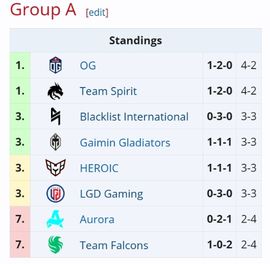Click the Blacklist International logo icon
This screenshot has height=264, width=270.
coord(56,116)
